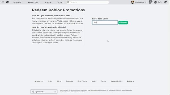Open the Create menu item
Image resolution: width=170 pixels, height=95 pixels.
[48, 2]
